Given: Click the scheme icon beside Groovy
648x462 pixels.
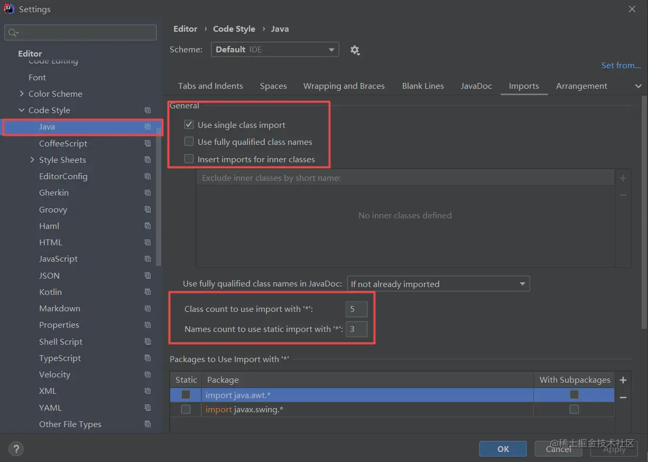Looking at the screenshot, I should (147, 209).
